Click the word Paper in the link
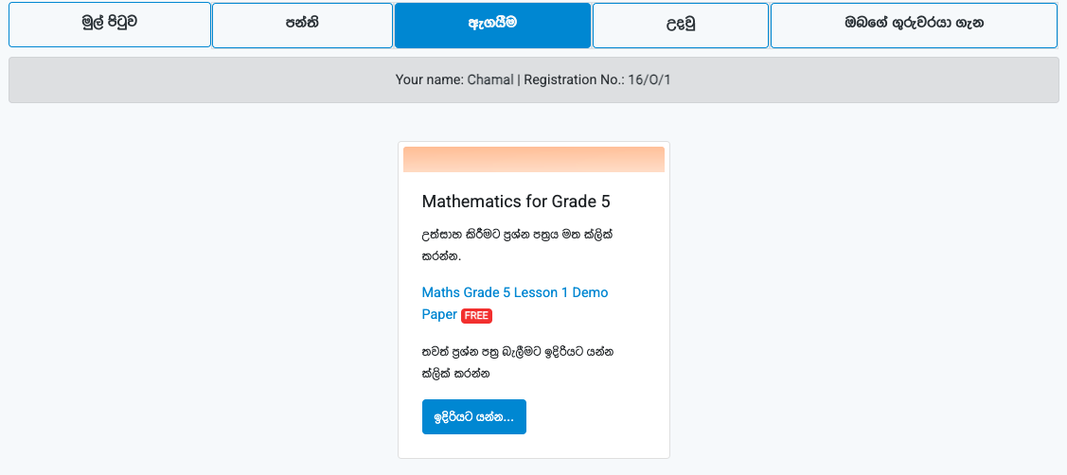Screen dimensions: 1067x475 click(x=439, y=315)
